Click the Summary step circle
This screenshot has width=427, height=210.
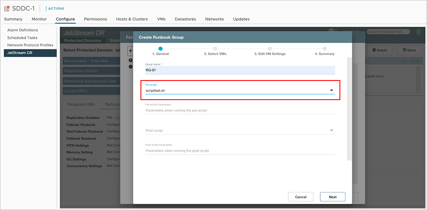pos(325,49)
